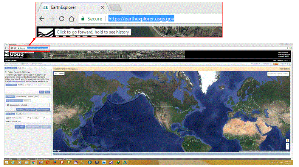Close the EarthExplorer browser tab
This screenshot has width=299, height=167.
coord(25,44)
